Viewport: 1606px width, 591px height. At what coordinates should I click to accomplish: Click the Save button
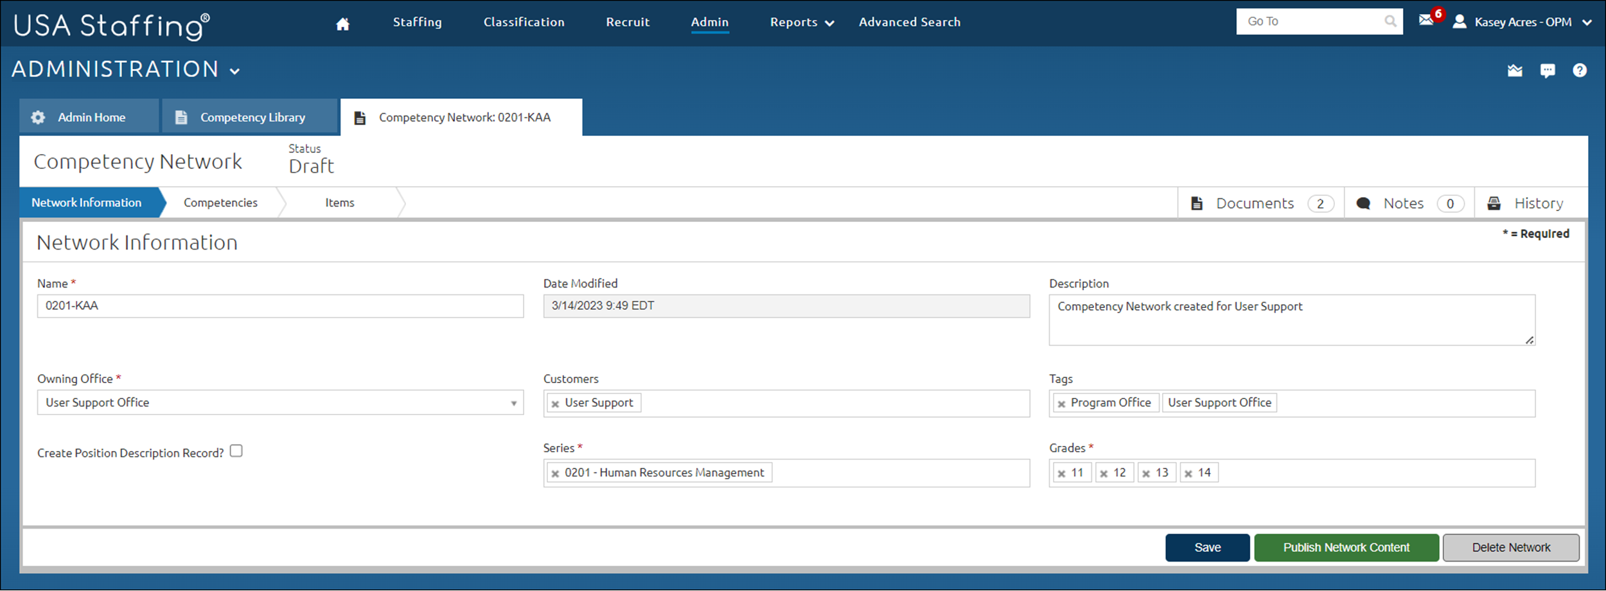pos(1208,548)
